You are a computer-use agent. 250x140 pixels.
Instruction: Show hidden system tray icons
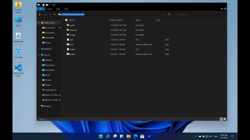click(196, 136)
